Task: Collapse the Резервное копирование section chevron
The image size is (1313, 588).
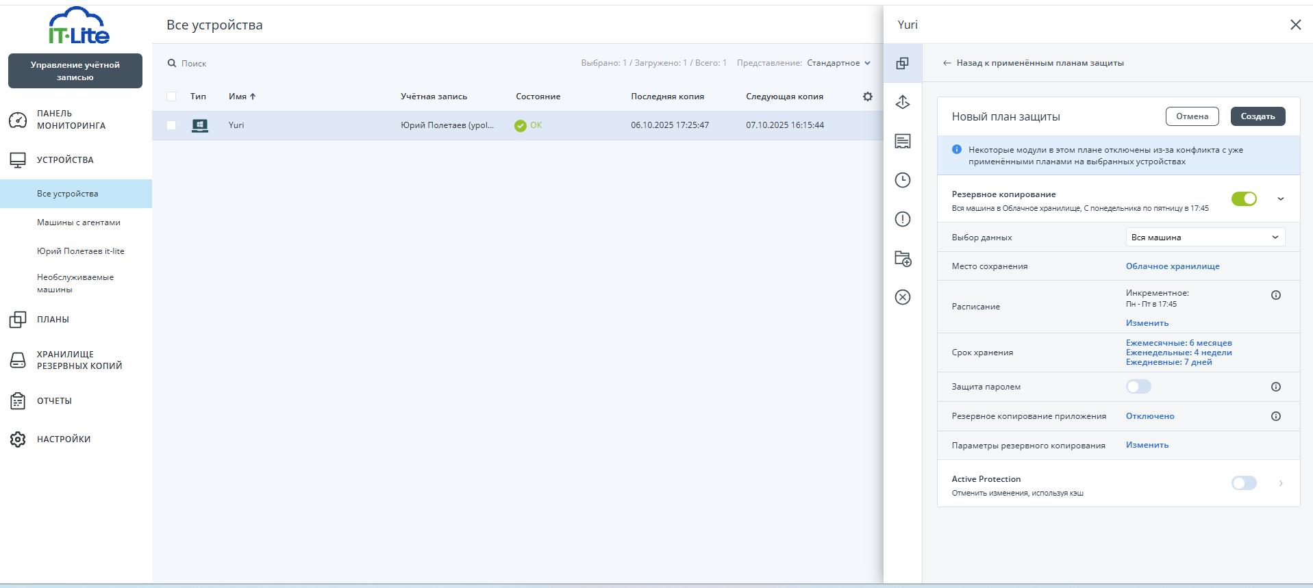Action: pyautogui.click(x=1280, y=199)
